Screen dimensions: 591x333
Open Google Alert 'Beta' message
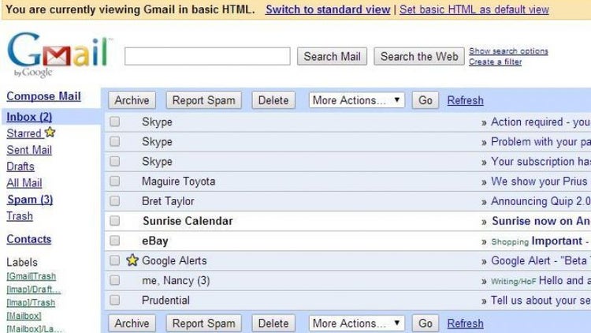[541, 261]
